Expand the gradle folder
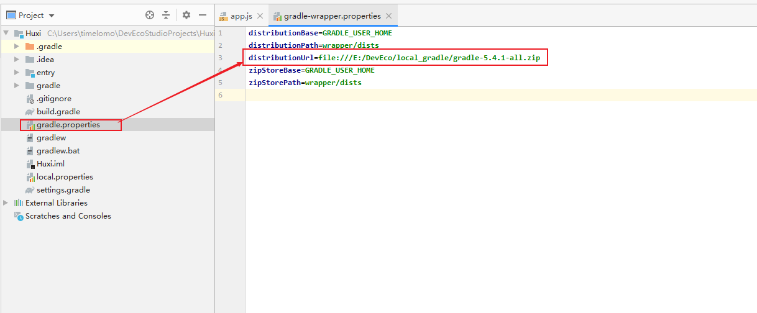The height and width of the screenshot is (313, 757). click(x=17, y=85)
